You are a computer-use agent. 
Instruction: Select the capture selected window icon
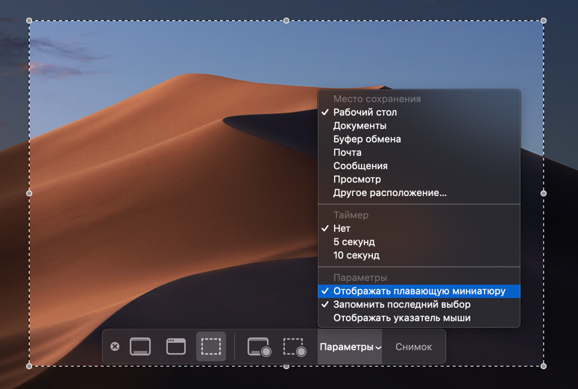176,347
